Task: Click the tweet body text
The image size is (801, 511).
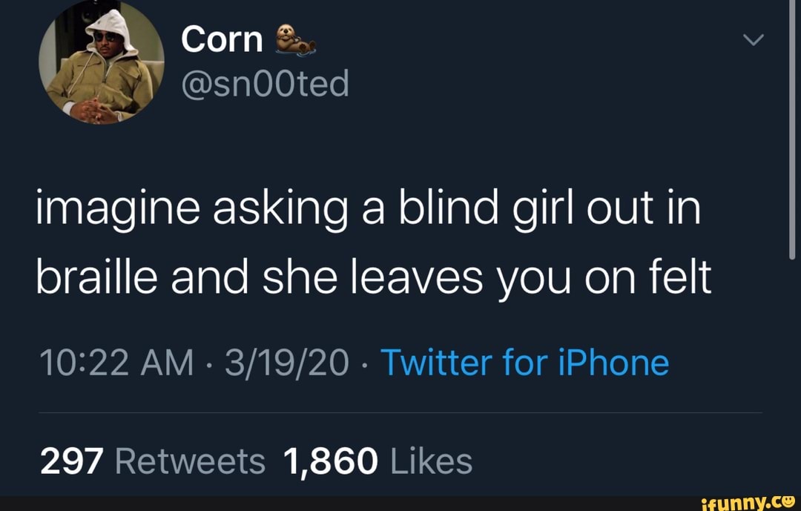Action: click(371, 241)
